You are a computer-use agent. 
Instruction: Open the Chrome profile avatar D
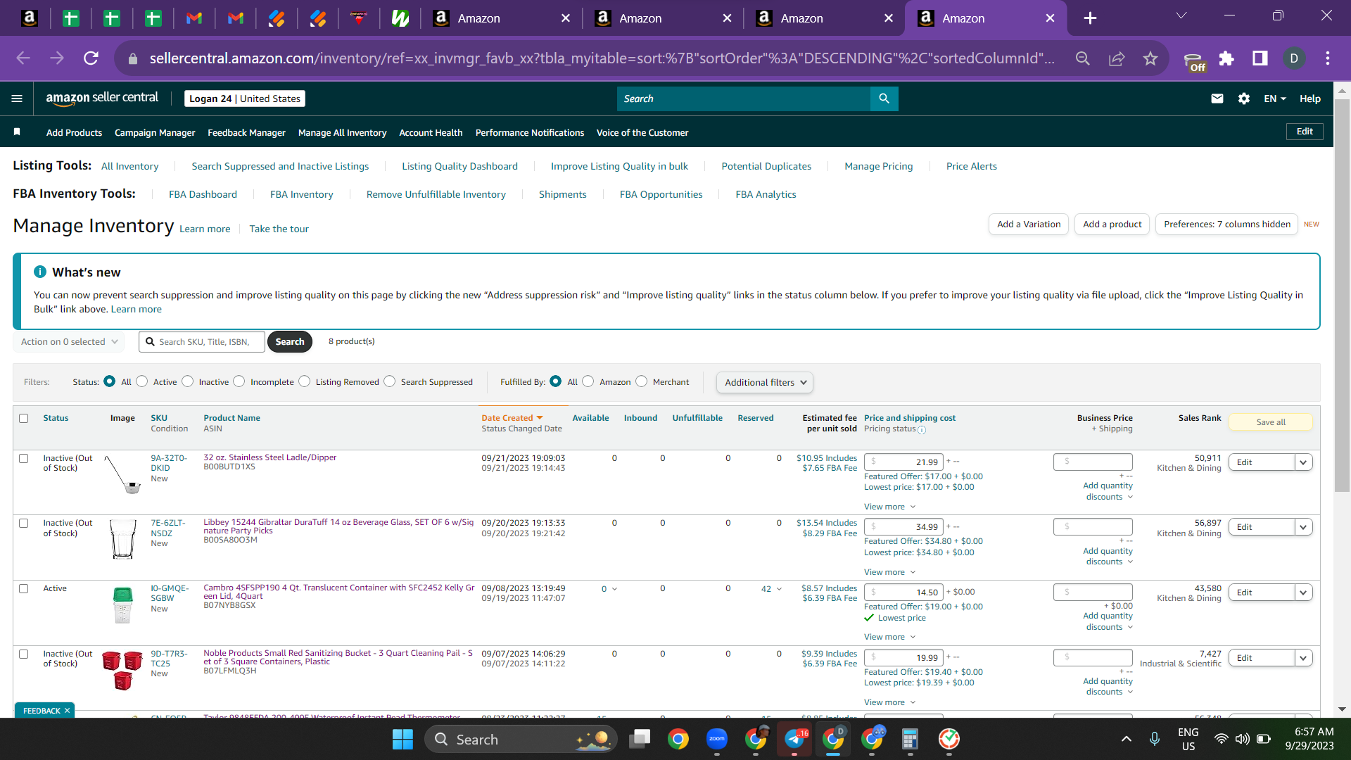1294,58
